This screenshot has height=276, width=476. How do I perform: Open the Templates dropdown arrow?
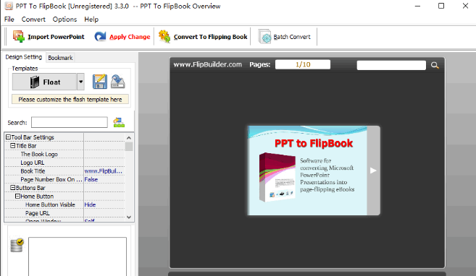click(x=80, y=82)
